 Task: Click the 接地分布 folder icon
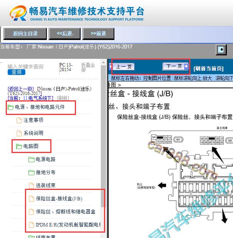31,172
